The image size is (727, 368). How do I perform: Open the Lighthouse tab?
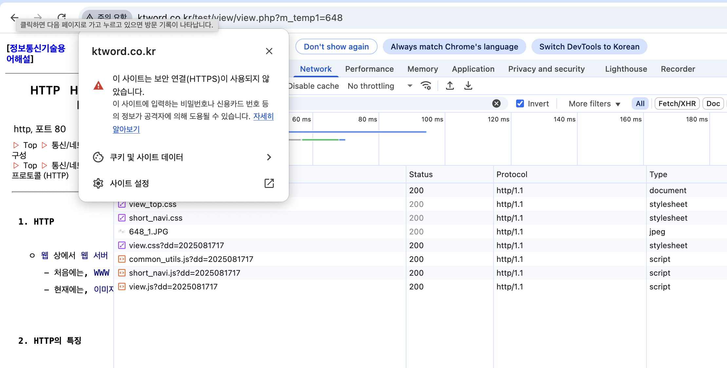click(626, 69)
